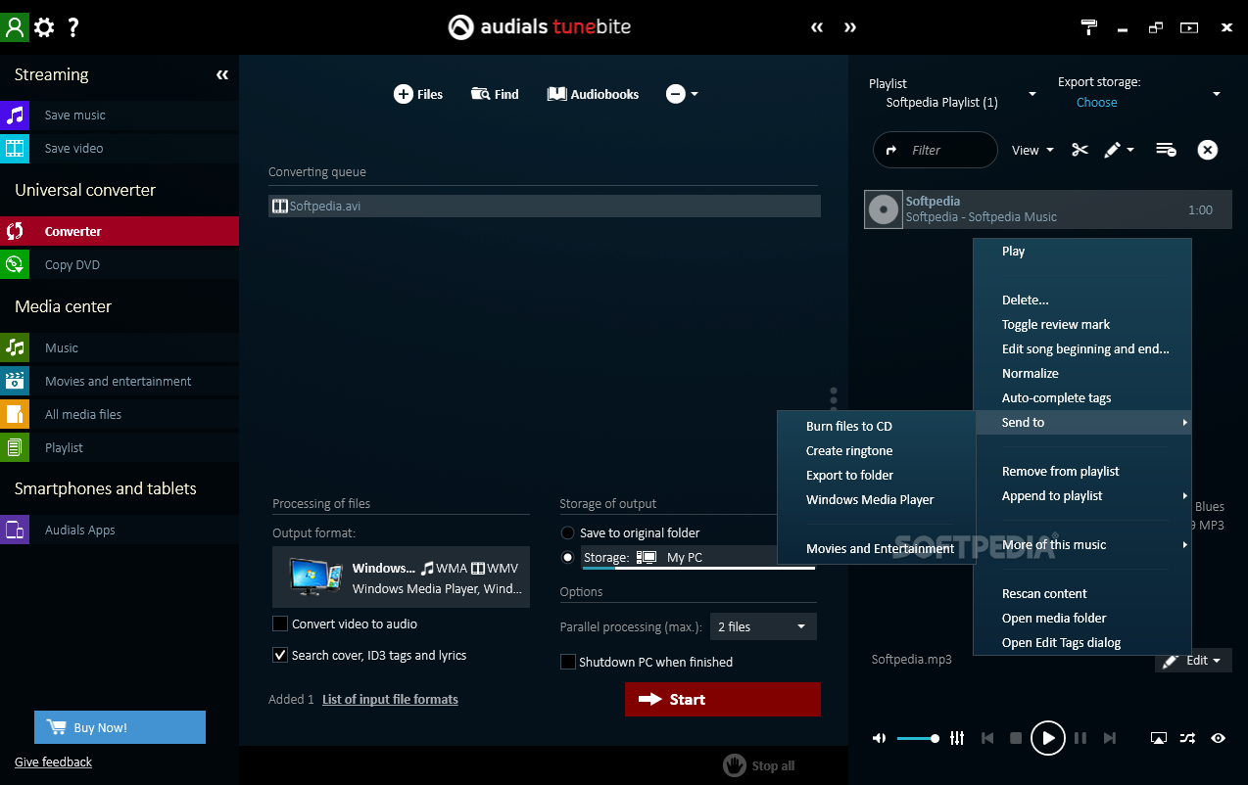Open the paint roller theme icon
The height and width of the screenshot is (785, 1248).
click(1089, 27)
